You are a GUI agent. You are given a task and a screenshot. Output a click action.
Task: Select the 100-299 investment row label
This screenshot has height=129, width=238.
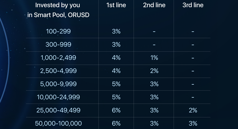click(x=58, y=31)
